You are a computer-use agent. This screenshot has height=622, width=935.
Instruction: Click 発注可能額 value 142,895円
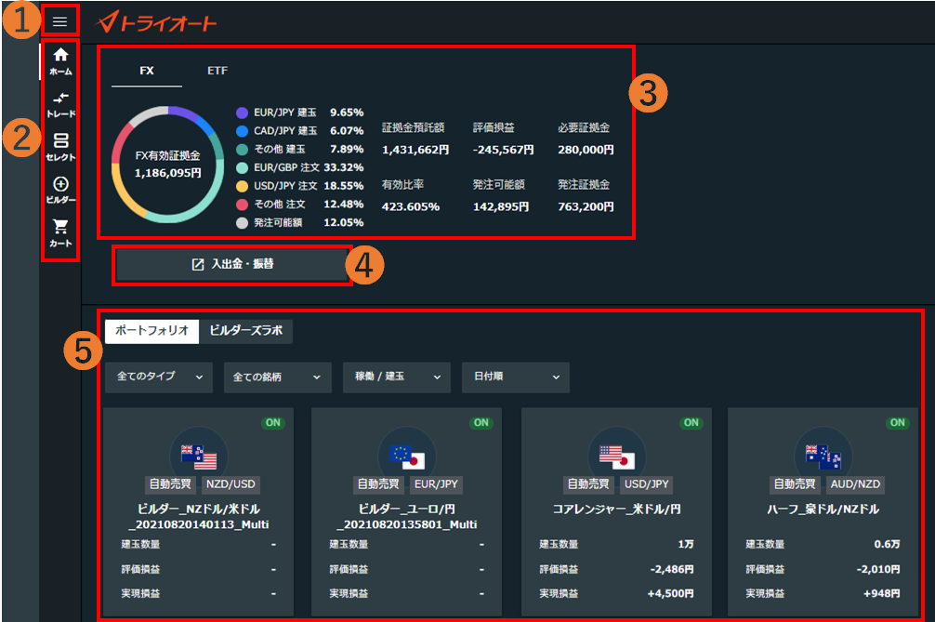(x=501, y=207)
